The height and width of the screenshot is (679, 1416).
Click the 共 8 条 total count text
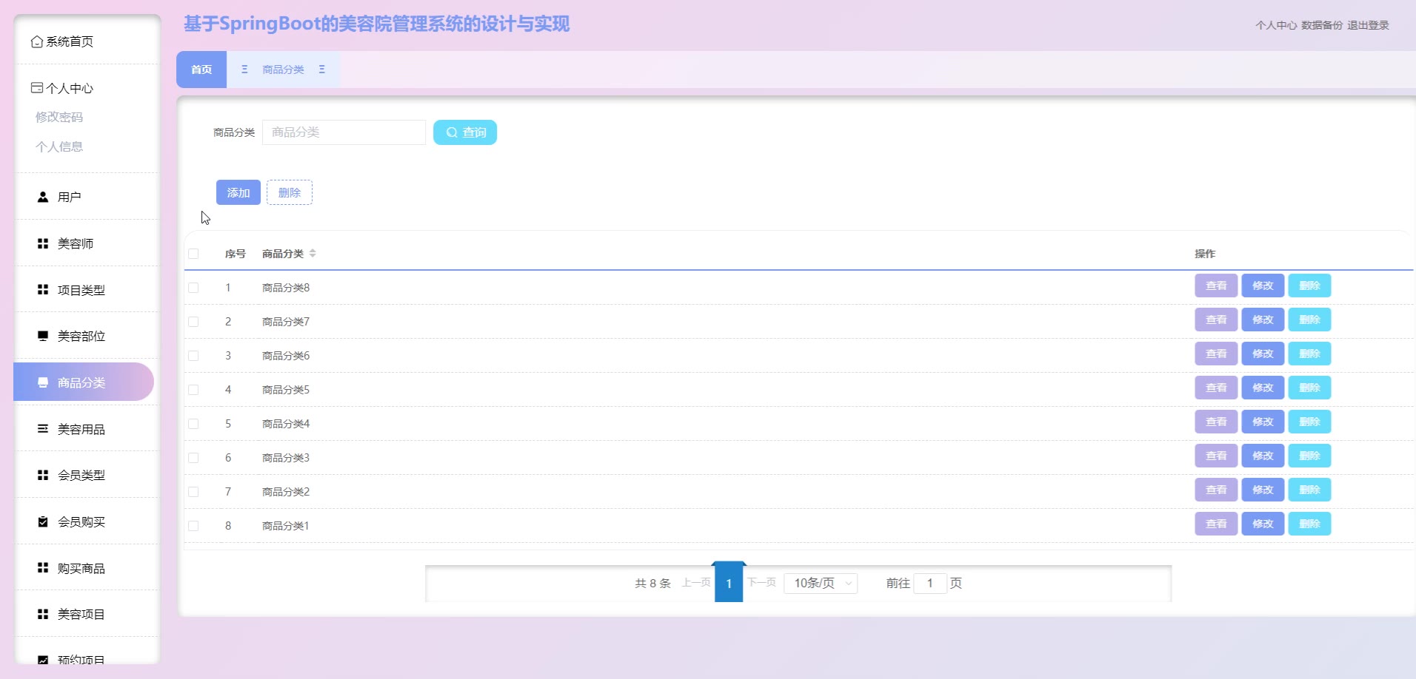pyautogui.click(x=652, y=584)
